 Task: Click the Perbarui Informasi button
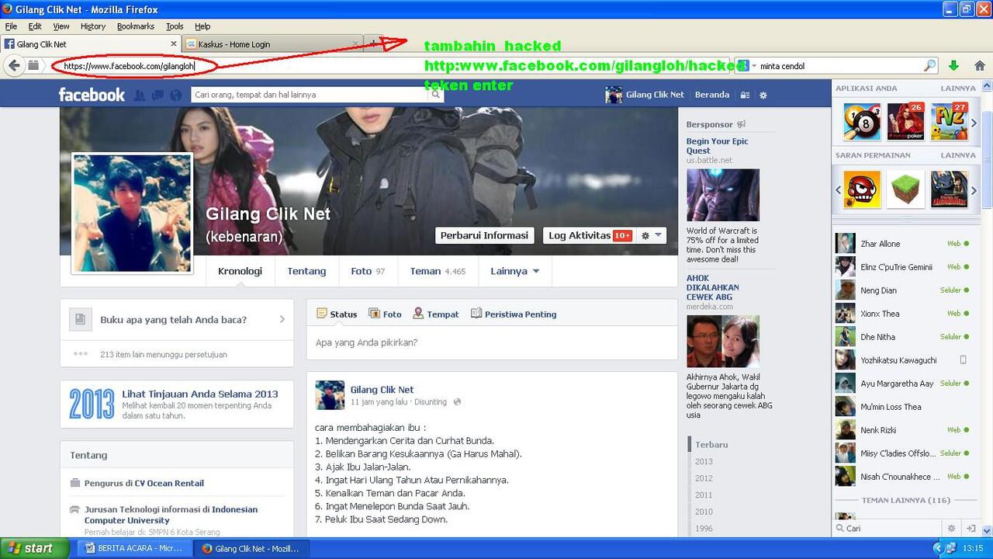click(484, 235)
